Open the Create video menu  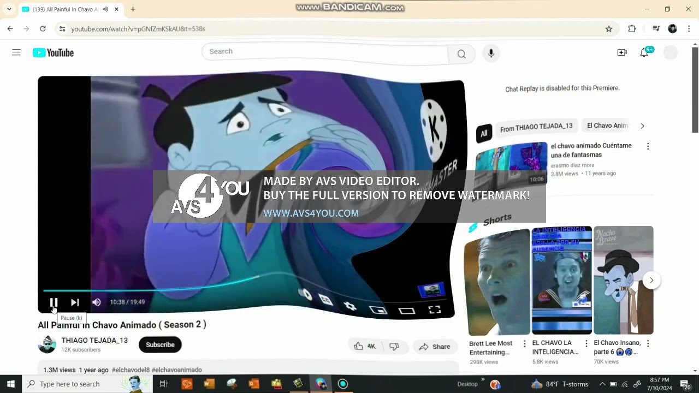point(622,52)
